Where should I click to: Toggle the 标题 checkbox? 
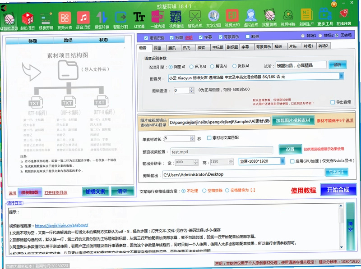point(171,37)
